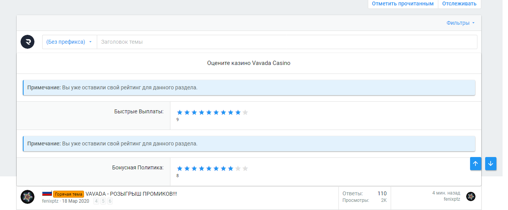This screenshot has width=508, height=210.
Task: Click the scroll-up arrow button
Action: (475, 164)
